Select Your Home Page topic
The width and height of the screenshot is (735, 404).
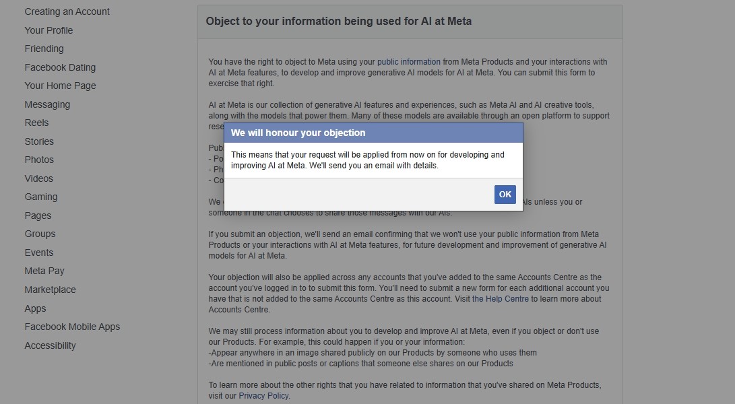click(60, 86)
